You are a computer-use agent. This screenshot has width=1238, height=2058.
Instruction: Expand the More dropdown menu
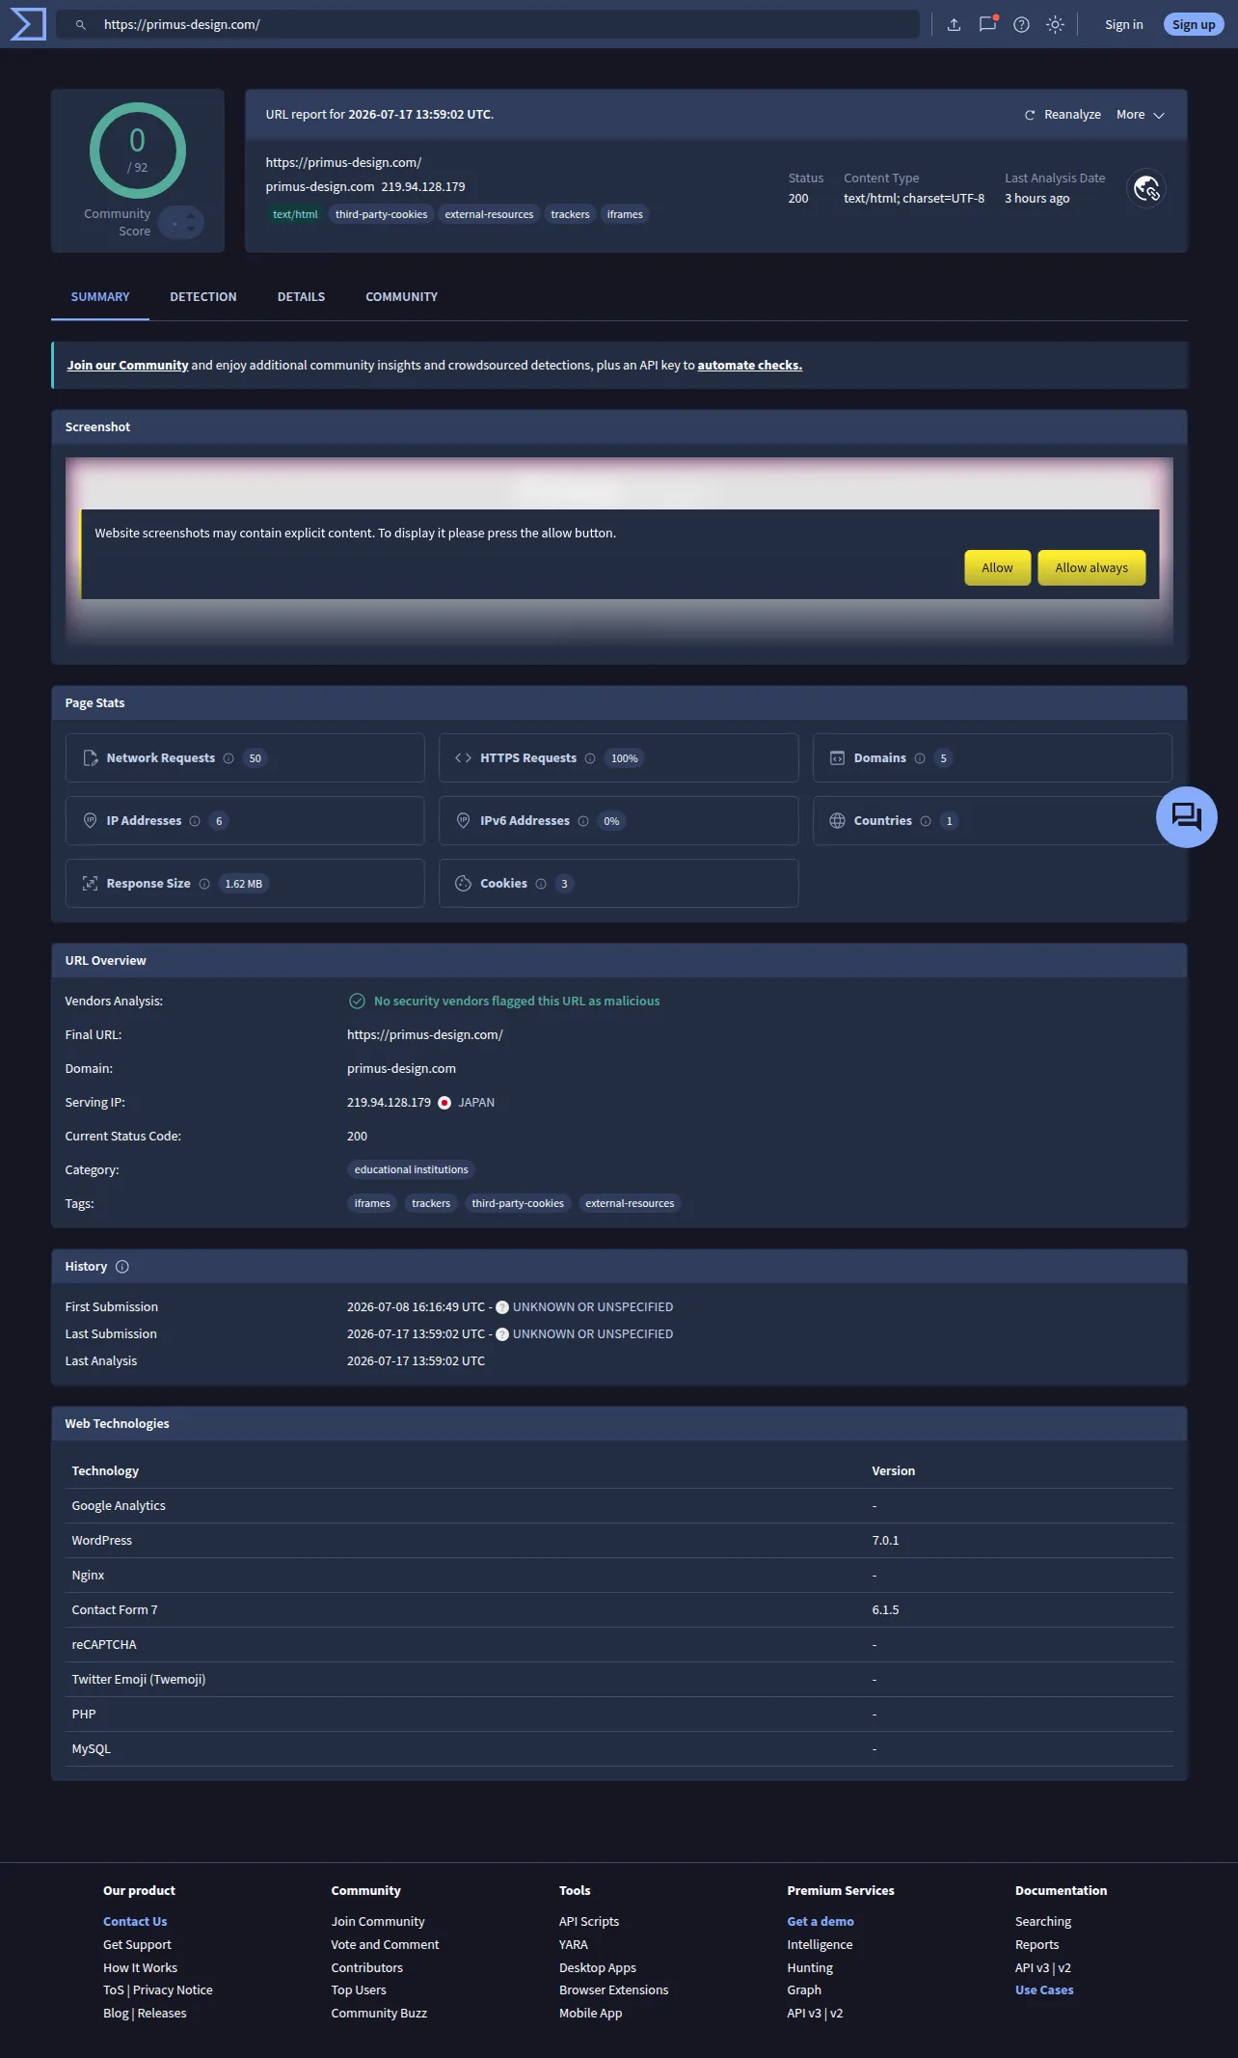pos(1141,115)
